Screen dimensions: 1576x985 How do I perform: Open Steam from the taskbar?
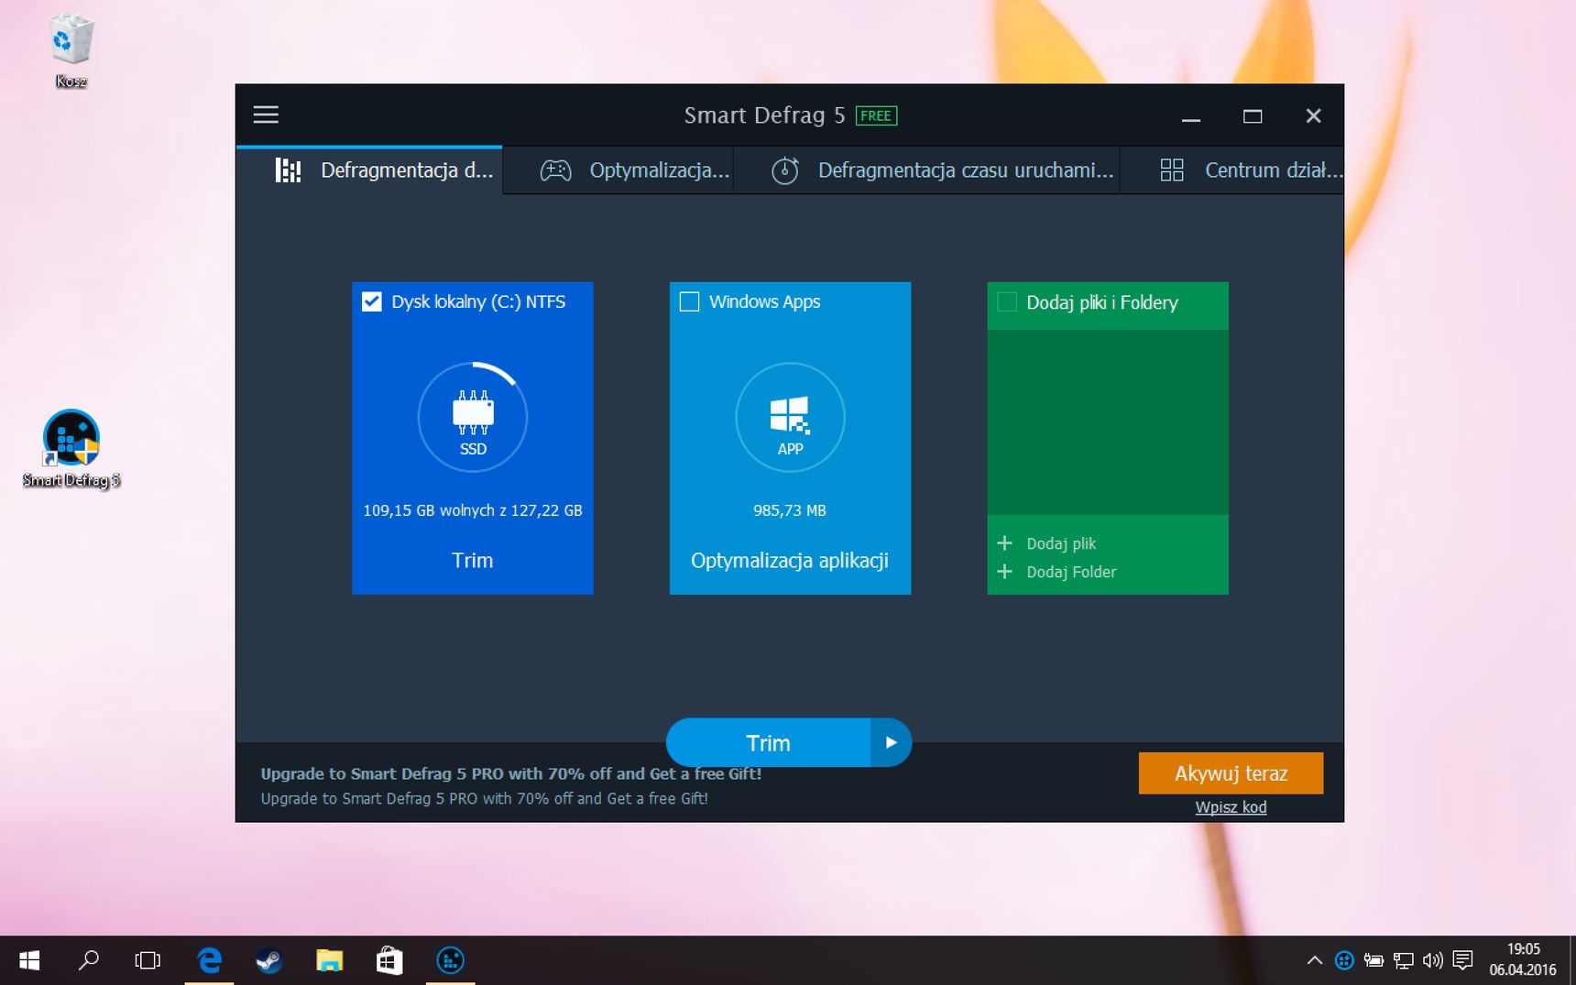click(x=268, y=960)
